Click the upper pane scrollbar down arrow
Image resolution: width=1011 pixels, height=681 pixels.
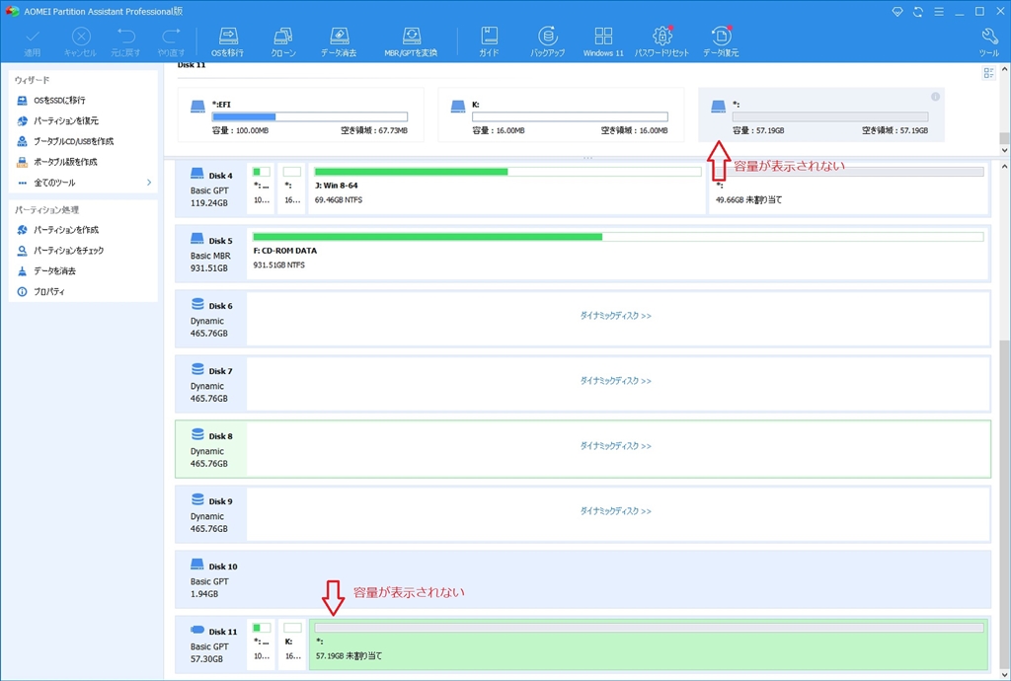[x=1004, y=149]
